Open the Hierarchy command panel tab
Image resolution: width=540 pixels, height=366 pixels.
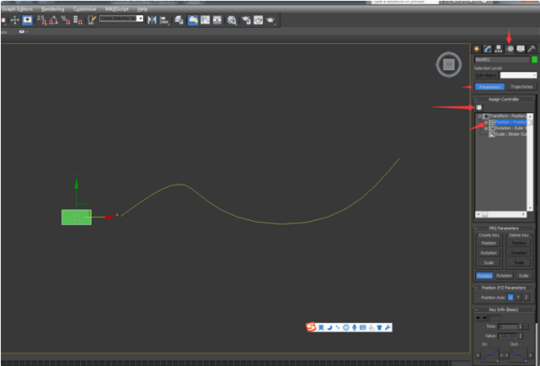point(499,49)
